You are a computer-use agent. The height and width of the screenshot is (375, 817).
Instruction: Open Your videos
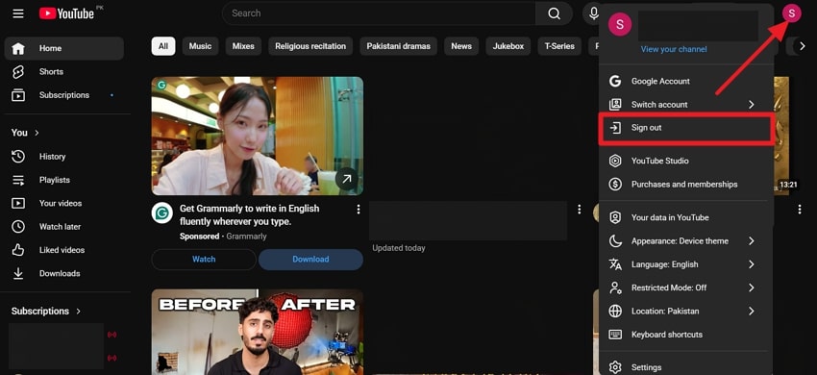click(64, 204)
